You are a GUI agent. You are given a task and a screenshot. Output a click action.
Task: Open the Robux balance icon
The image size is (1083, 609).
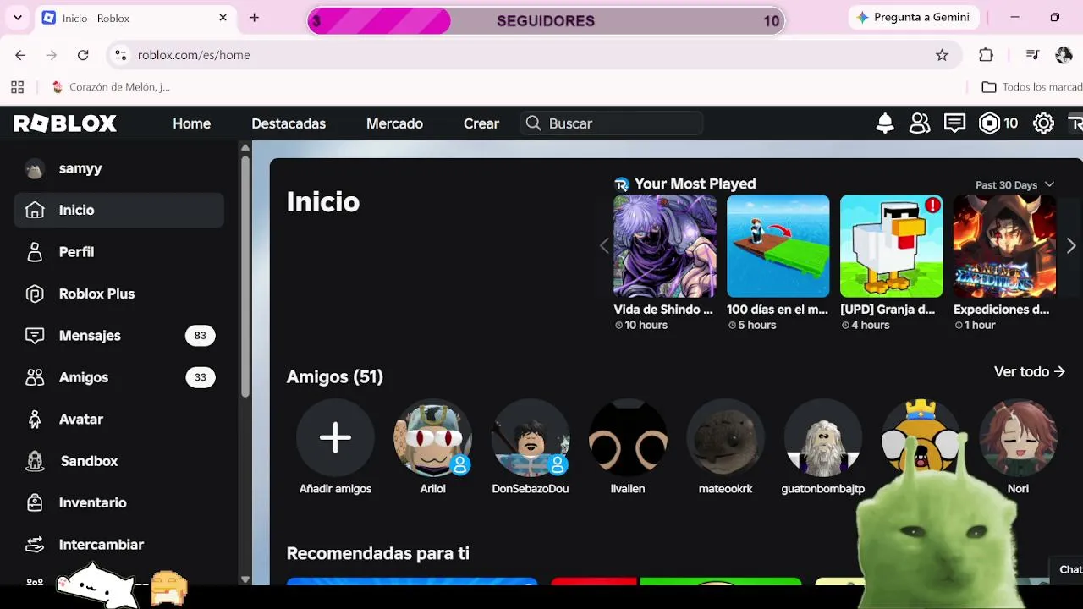point(989,123)
